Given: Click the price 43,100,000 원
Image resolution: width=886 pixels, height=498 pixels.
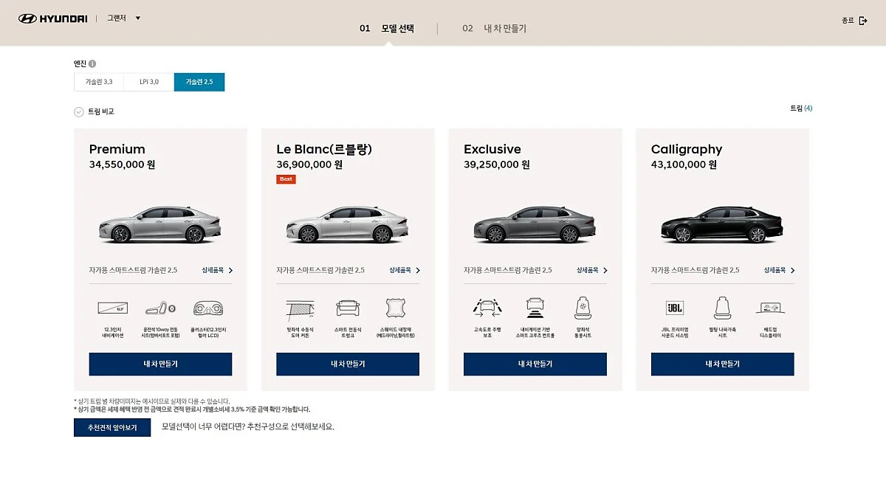Looking at the screenshot, I should (684, 165).
